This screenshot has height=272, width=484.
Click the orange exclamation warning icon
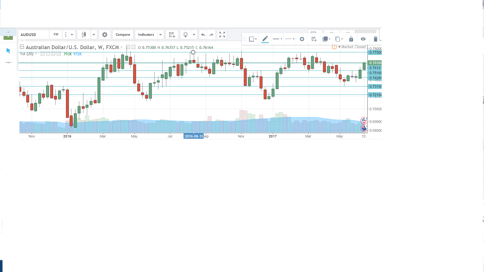334,47
